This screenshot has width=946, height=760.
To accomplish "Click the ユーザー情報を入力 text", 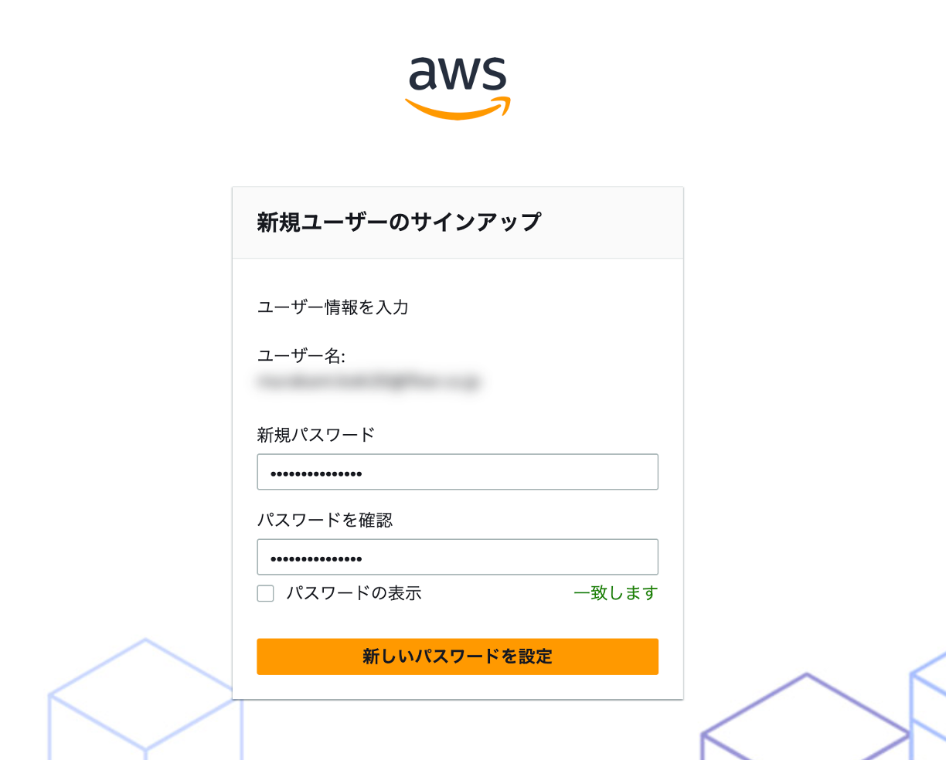I will click(x=333, y=307).
